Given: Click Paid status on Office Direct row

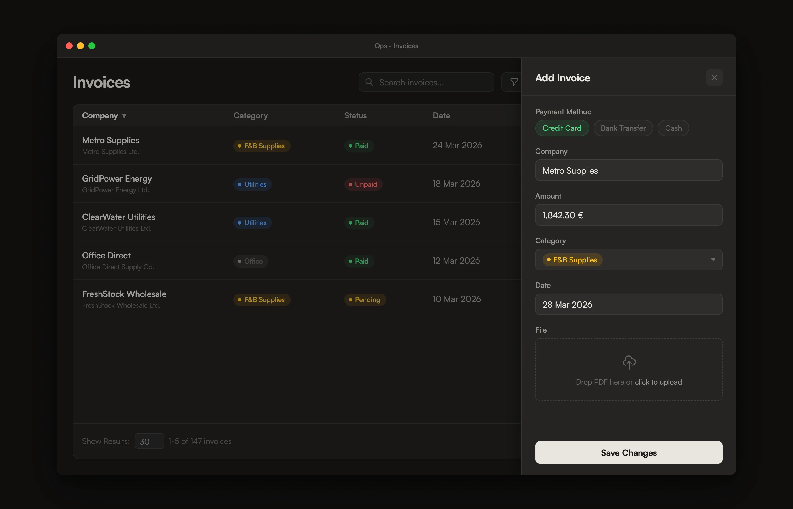Looking at the screenshot, I should click(x=359, y=261).
